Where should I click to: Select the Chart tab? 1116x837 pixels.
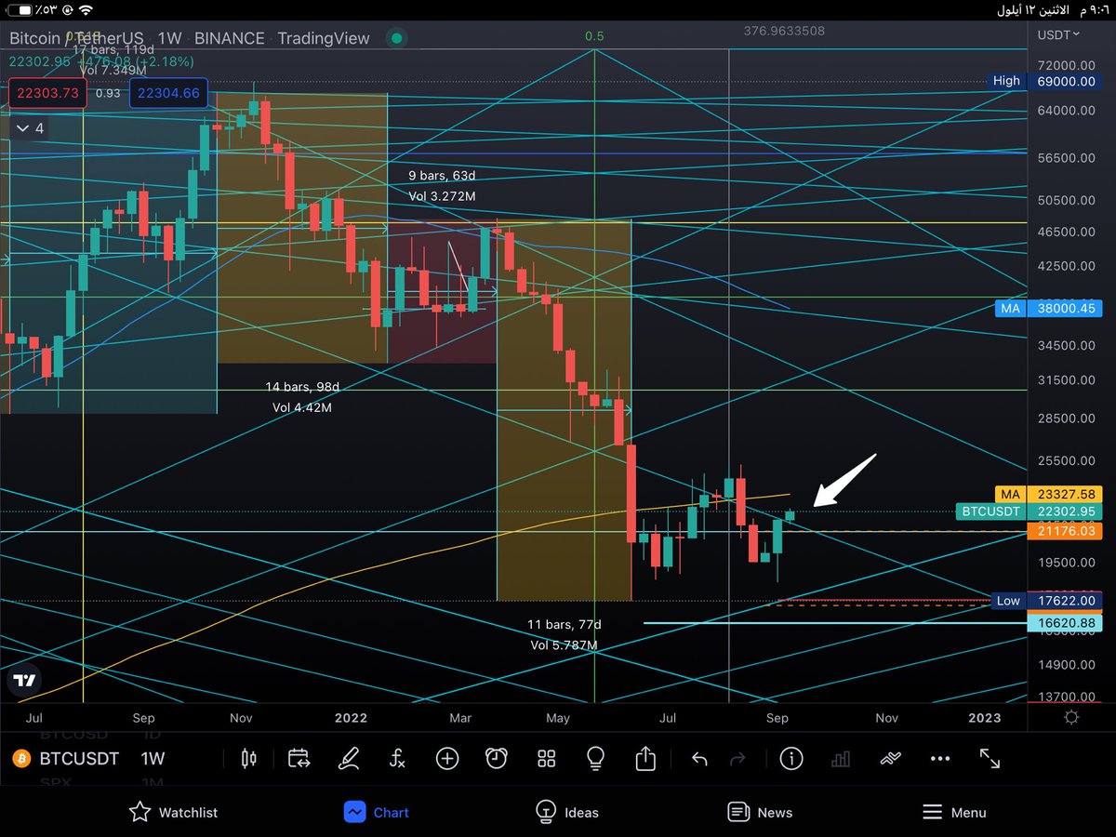(376, 812)
